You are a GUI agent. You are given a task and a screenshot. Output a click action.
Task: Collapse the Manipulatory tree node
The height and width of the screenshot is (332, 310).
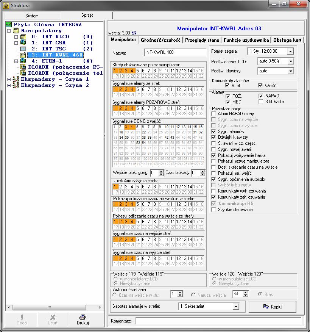pyautogui.click(x=9, y=31)
